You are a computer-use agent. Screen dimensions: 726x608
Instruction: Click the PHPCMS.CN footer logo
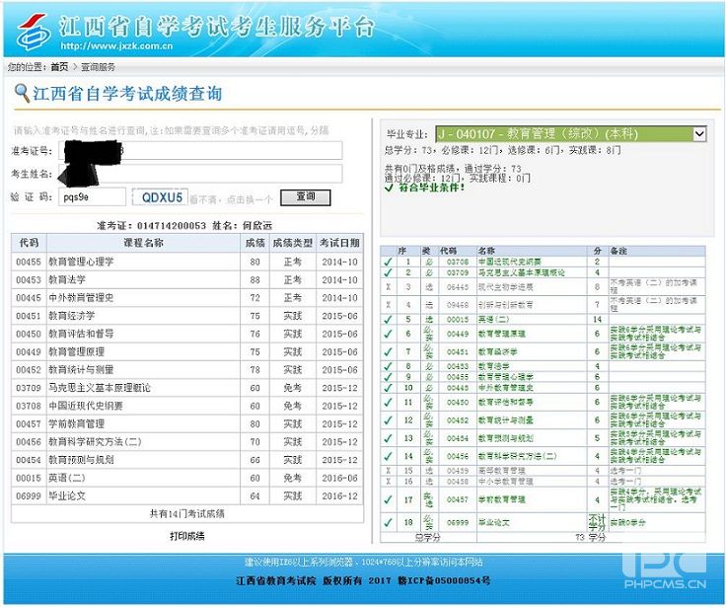(665, 572)
